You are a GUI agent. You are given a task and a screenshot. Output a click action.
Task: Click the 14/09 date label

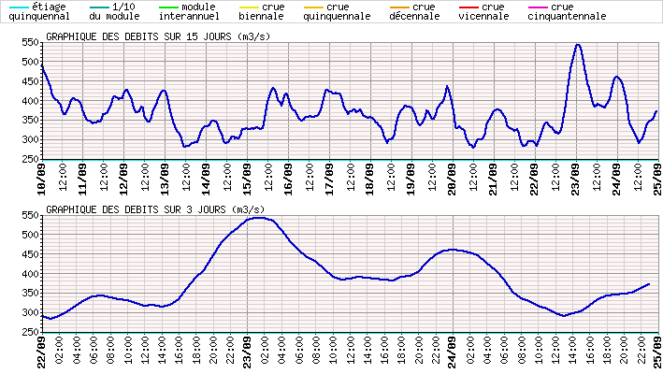206,180
